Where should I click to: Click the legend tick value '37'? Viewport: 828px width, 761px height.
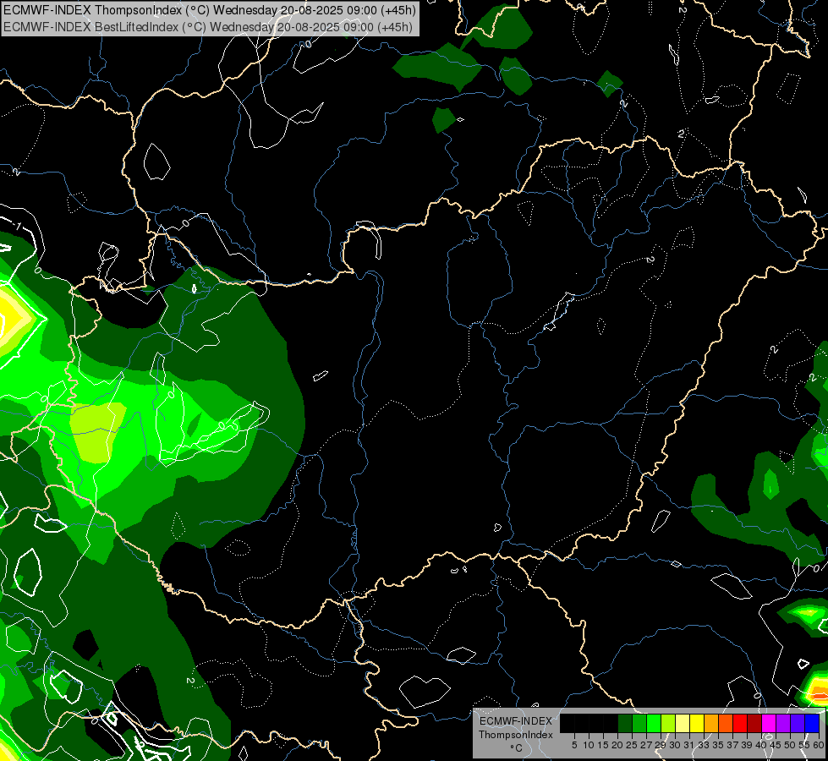coord(732,745)
